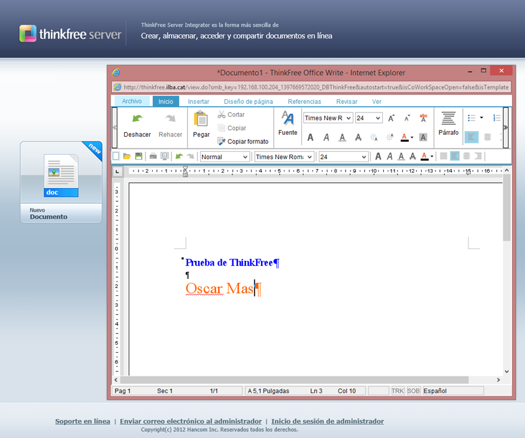The width and height of the screenshot is (525, 438).
Task: Switch to the Insertar tab
Action: coord(199,101)
